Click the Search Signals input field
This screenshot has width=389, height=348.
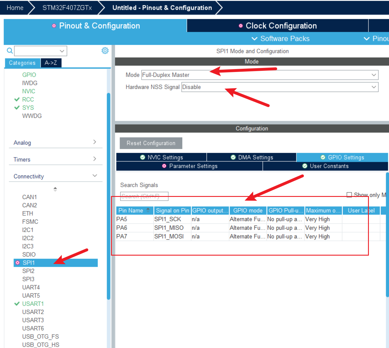click(x=144, y=196)
